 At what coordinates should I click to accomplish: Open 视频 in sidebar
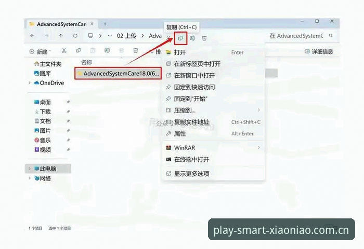43,150
